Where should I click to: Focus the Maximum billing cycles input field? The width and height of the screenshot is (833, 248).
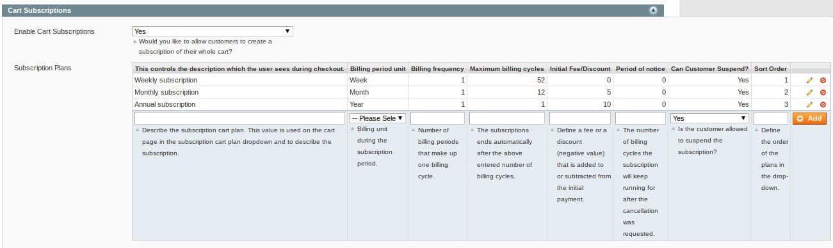tap(507, 118)
